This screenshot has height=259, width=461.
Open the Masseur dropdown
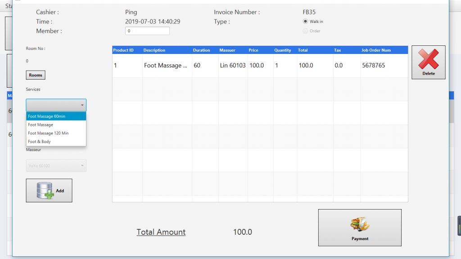[x=56, y=165]
